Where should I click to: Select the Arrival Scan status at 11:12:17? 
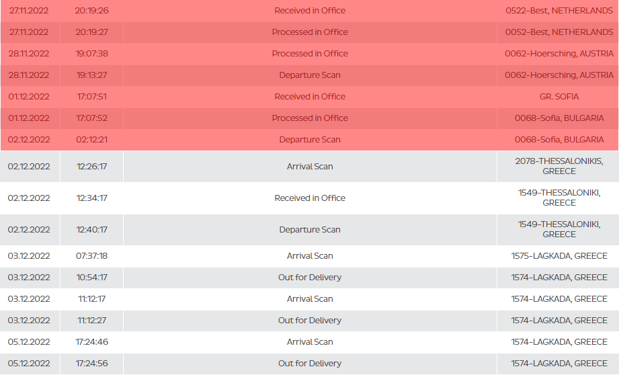point(310,299)
